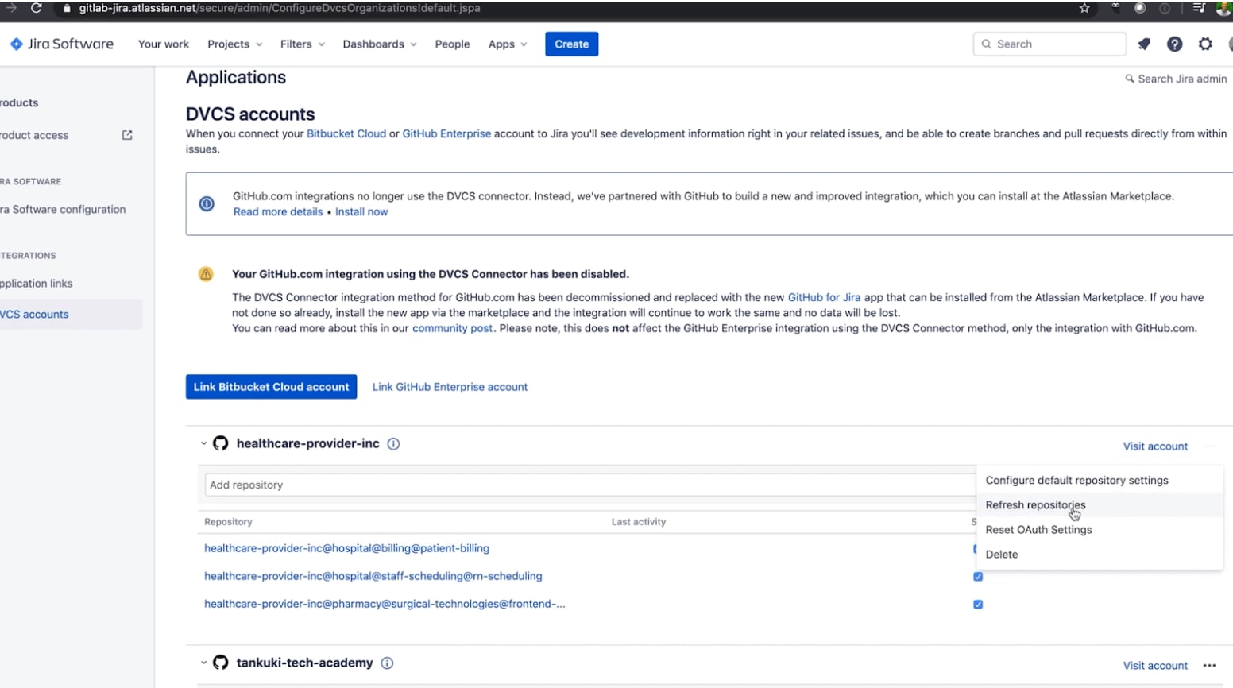
Task: Focus the Add repository field
Action: [590, 485]
